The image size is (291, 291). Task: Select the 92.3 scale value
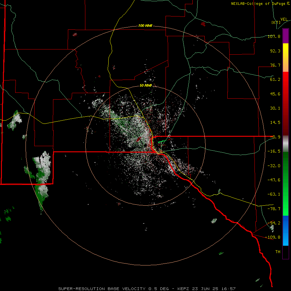(275, 51)
